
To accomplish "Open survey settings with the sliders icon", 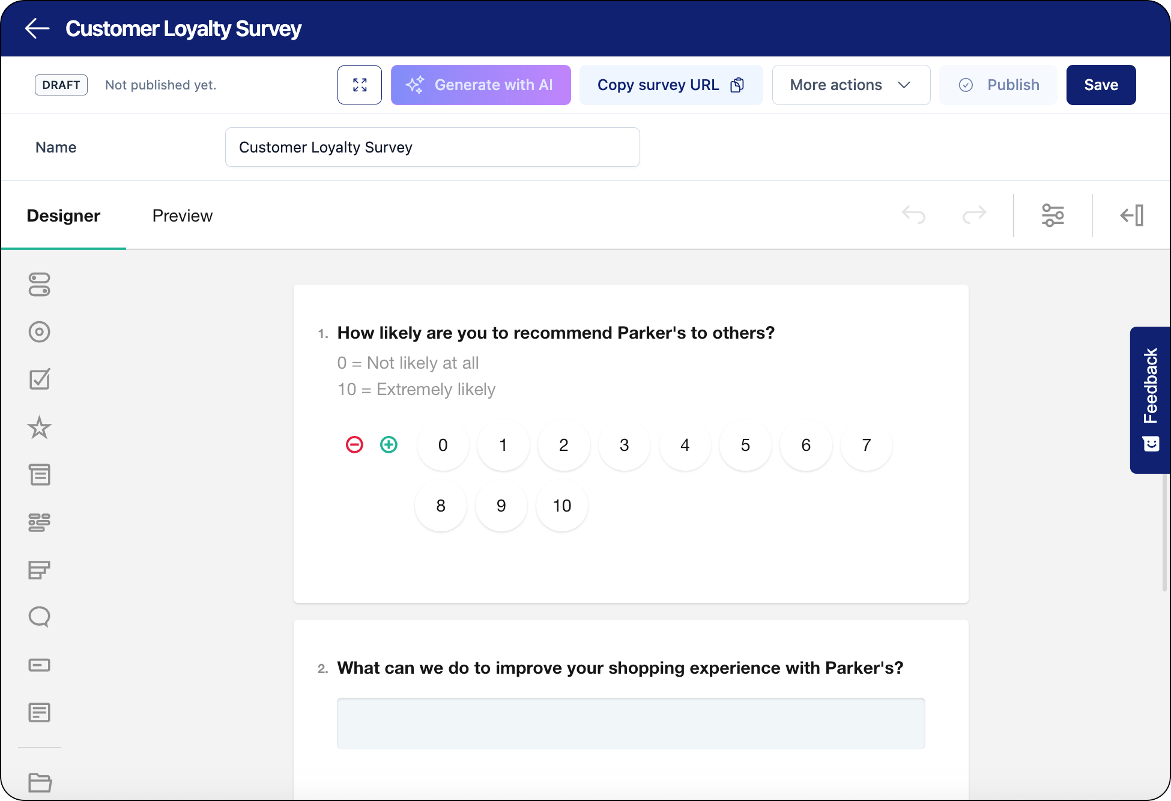I will click(1054, 215).
